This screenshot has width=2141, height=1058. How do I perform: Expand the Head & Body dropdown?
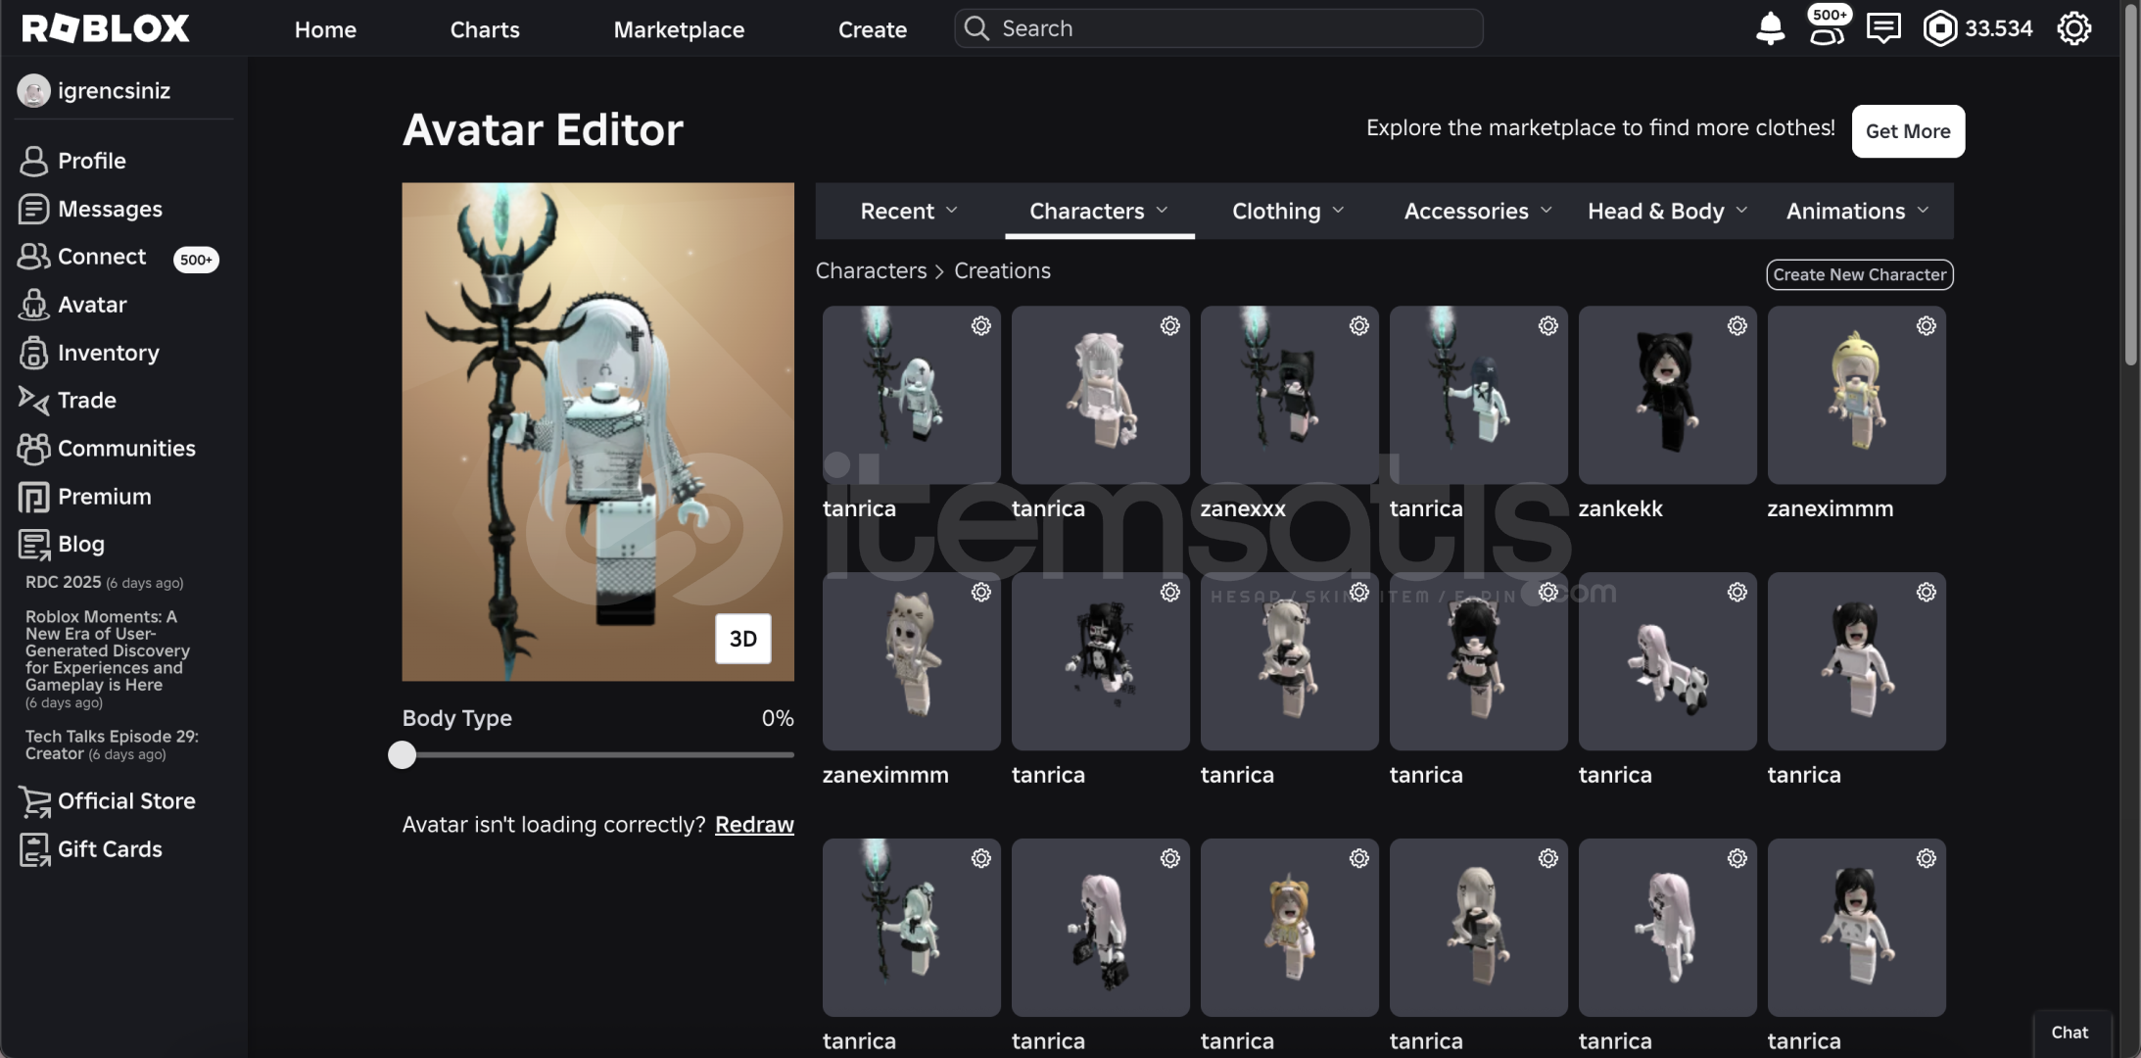coord(1667,211)
